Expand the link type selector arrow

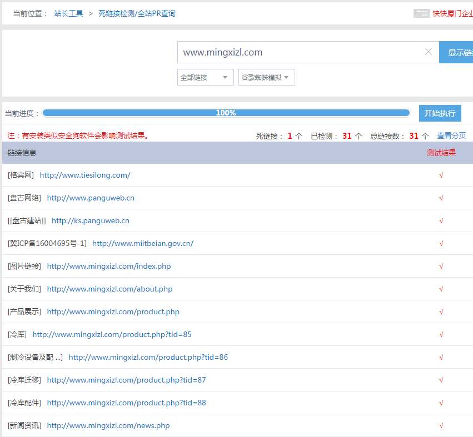226,78
